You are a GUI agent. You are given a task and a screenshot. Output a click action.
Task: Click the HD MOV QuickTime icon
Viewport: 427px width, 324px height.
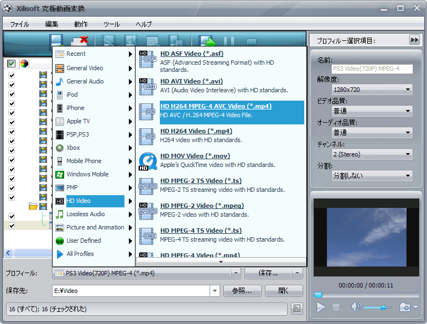(x=148, y=161)
